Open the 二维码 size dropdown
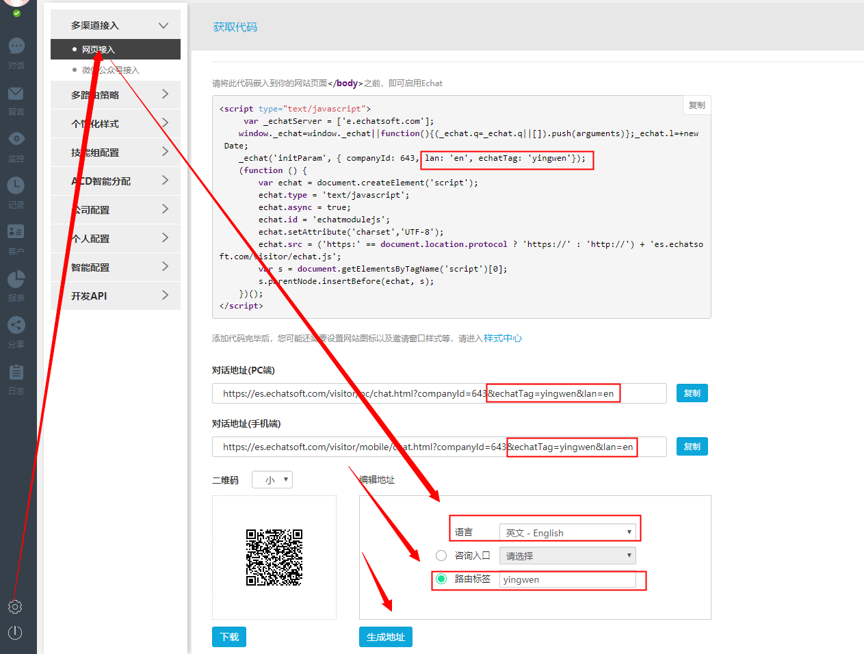Viewport: 864px width, 654px height. click(272, 480)
